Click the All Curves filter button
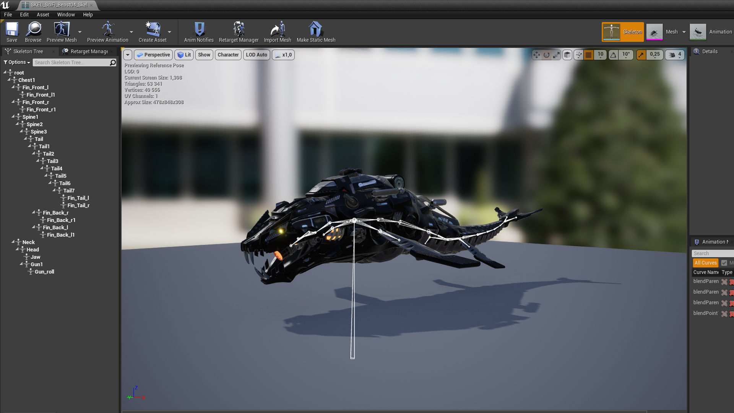Screen dimensions: 734x413 click(705, 263)
